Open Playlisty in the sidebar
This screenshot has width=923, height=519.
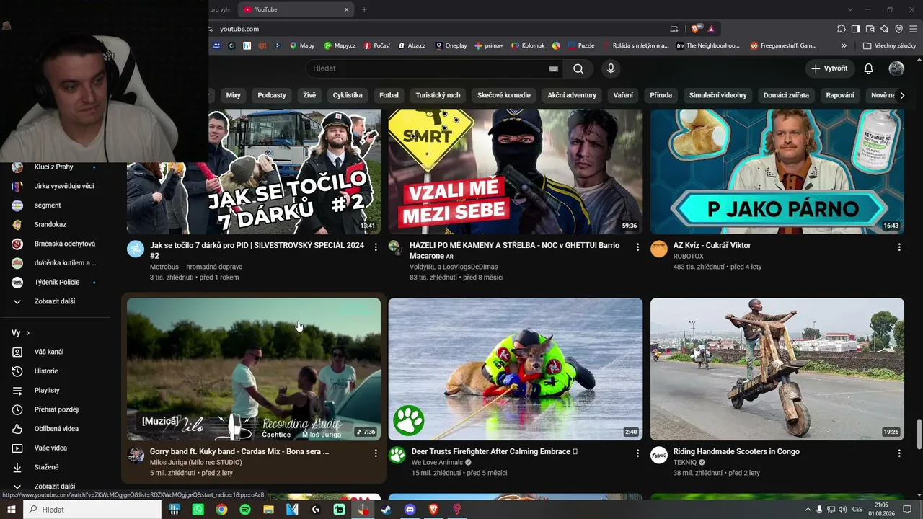tap(47, 390)
